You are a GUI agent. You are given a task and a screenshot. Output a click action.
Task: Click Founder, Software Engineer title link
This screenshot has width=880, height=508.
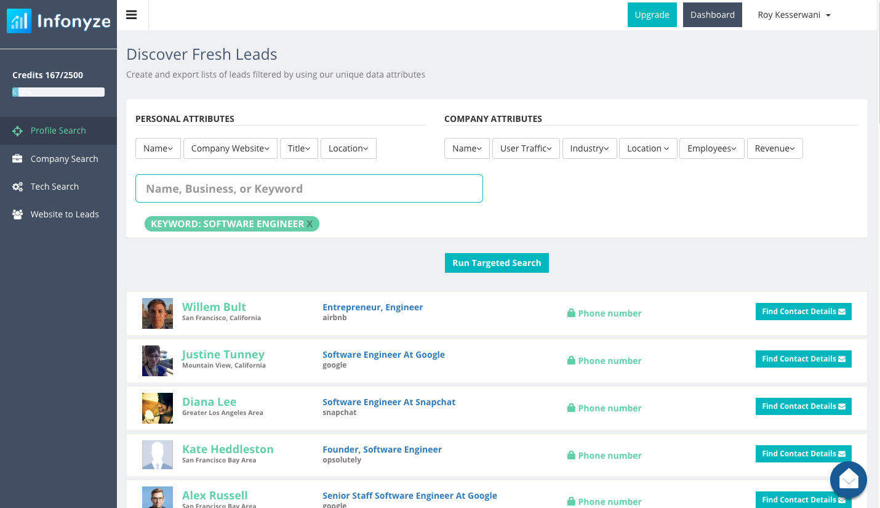tap(382, 450)
